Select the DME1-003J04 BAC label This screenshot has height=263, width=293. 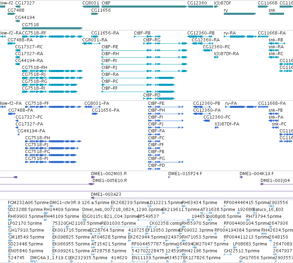[x=275, y=181]
